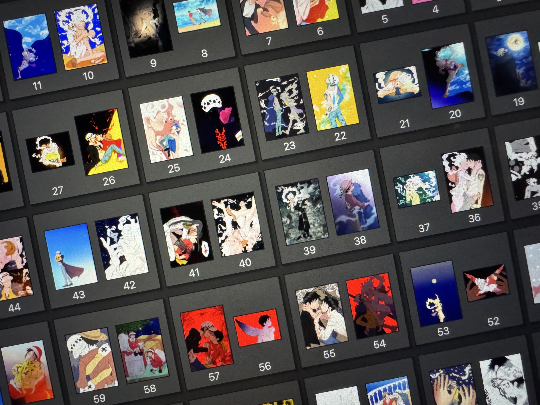The height and width of the screenshot is (405, 540).
Task: Click thumbnail 55 with two dark-haired figures
Action: point(321,316)
